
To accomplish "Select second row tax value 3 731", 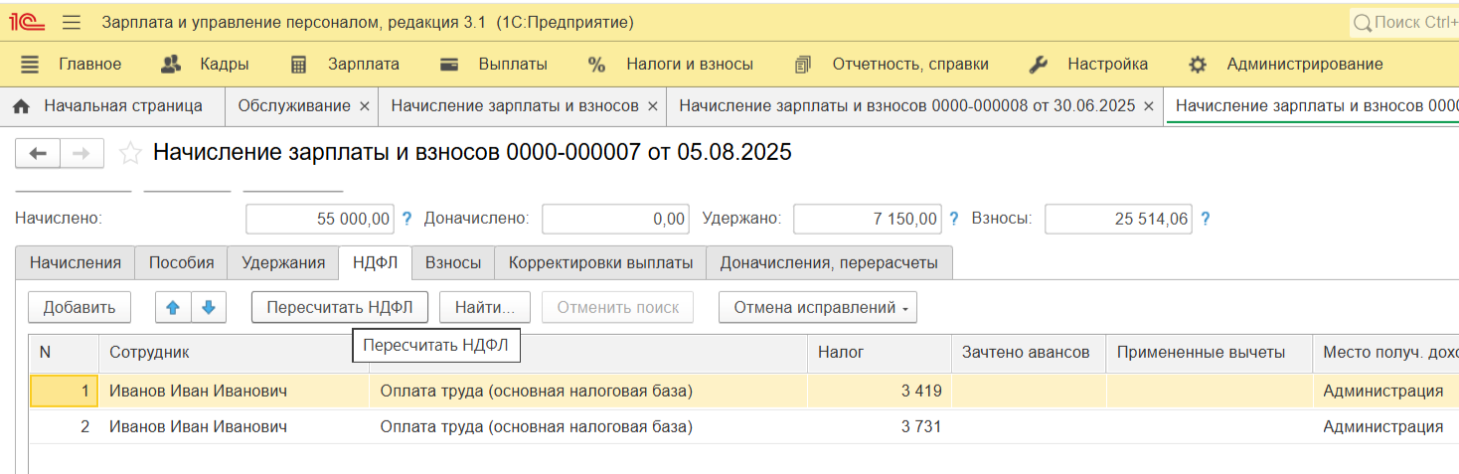I will point(920,426).
